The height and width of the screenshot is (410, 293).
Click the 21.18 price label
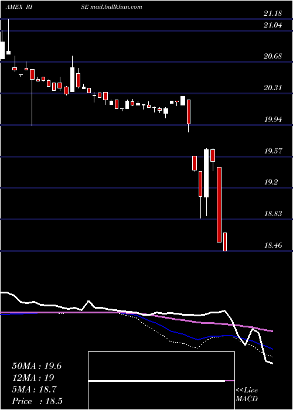pyautogui.click(x=272, y=13)
